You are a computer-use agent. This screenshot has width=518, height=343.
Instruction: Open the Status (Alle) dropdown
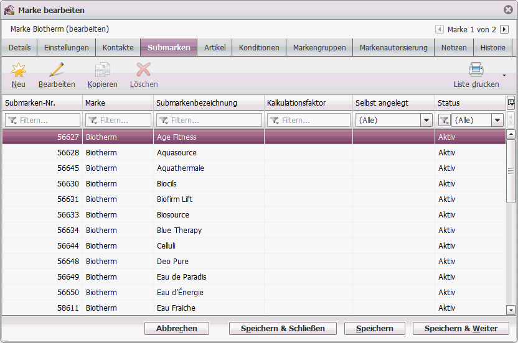pyautogui.click(x=497, y=121)
